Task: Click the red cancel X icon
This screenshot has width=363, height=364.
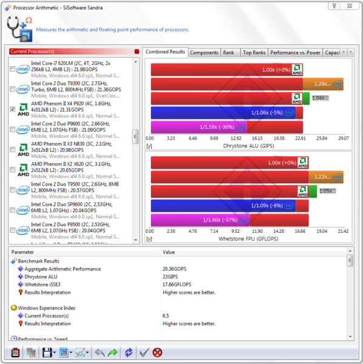Action: coord(158,352)
